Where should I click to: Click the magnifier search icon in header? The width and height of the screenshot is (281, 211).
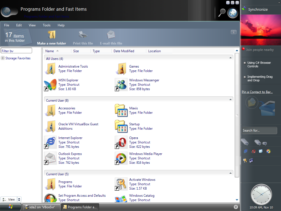click(222, 12)
